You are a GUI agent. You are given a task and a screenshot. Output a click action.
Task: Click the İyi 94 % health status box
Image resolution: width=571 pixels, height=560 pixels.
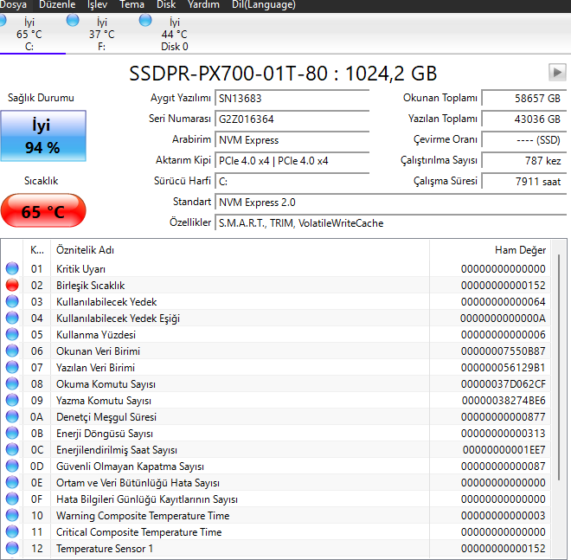pyautogui.click(x=43, y=136)
